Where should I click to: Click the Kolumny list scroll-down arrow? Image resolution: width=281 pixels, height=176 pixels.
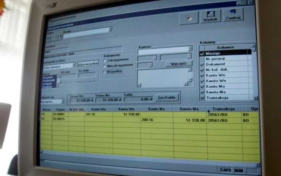256,98
